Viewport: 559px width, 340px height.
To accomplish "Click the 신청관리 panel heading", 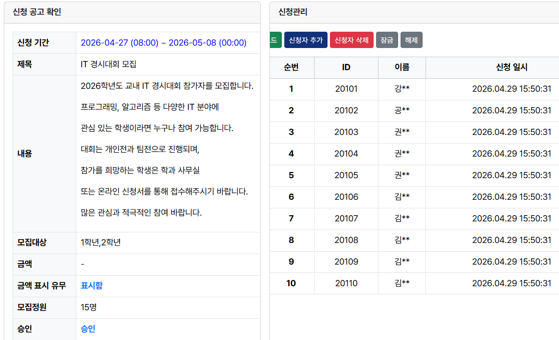I will click(x=292, y=12).
